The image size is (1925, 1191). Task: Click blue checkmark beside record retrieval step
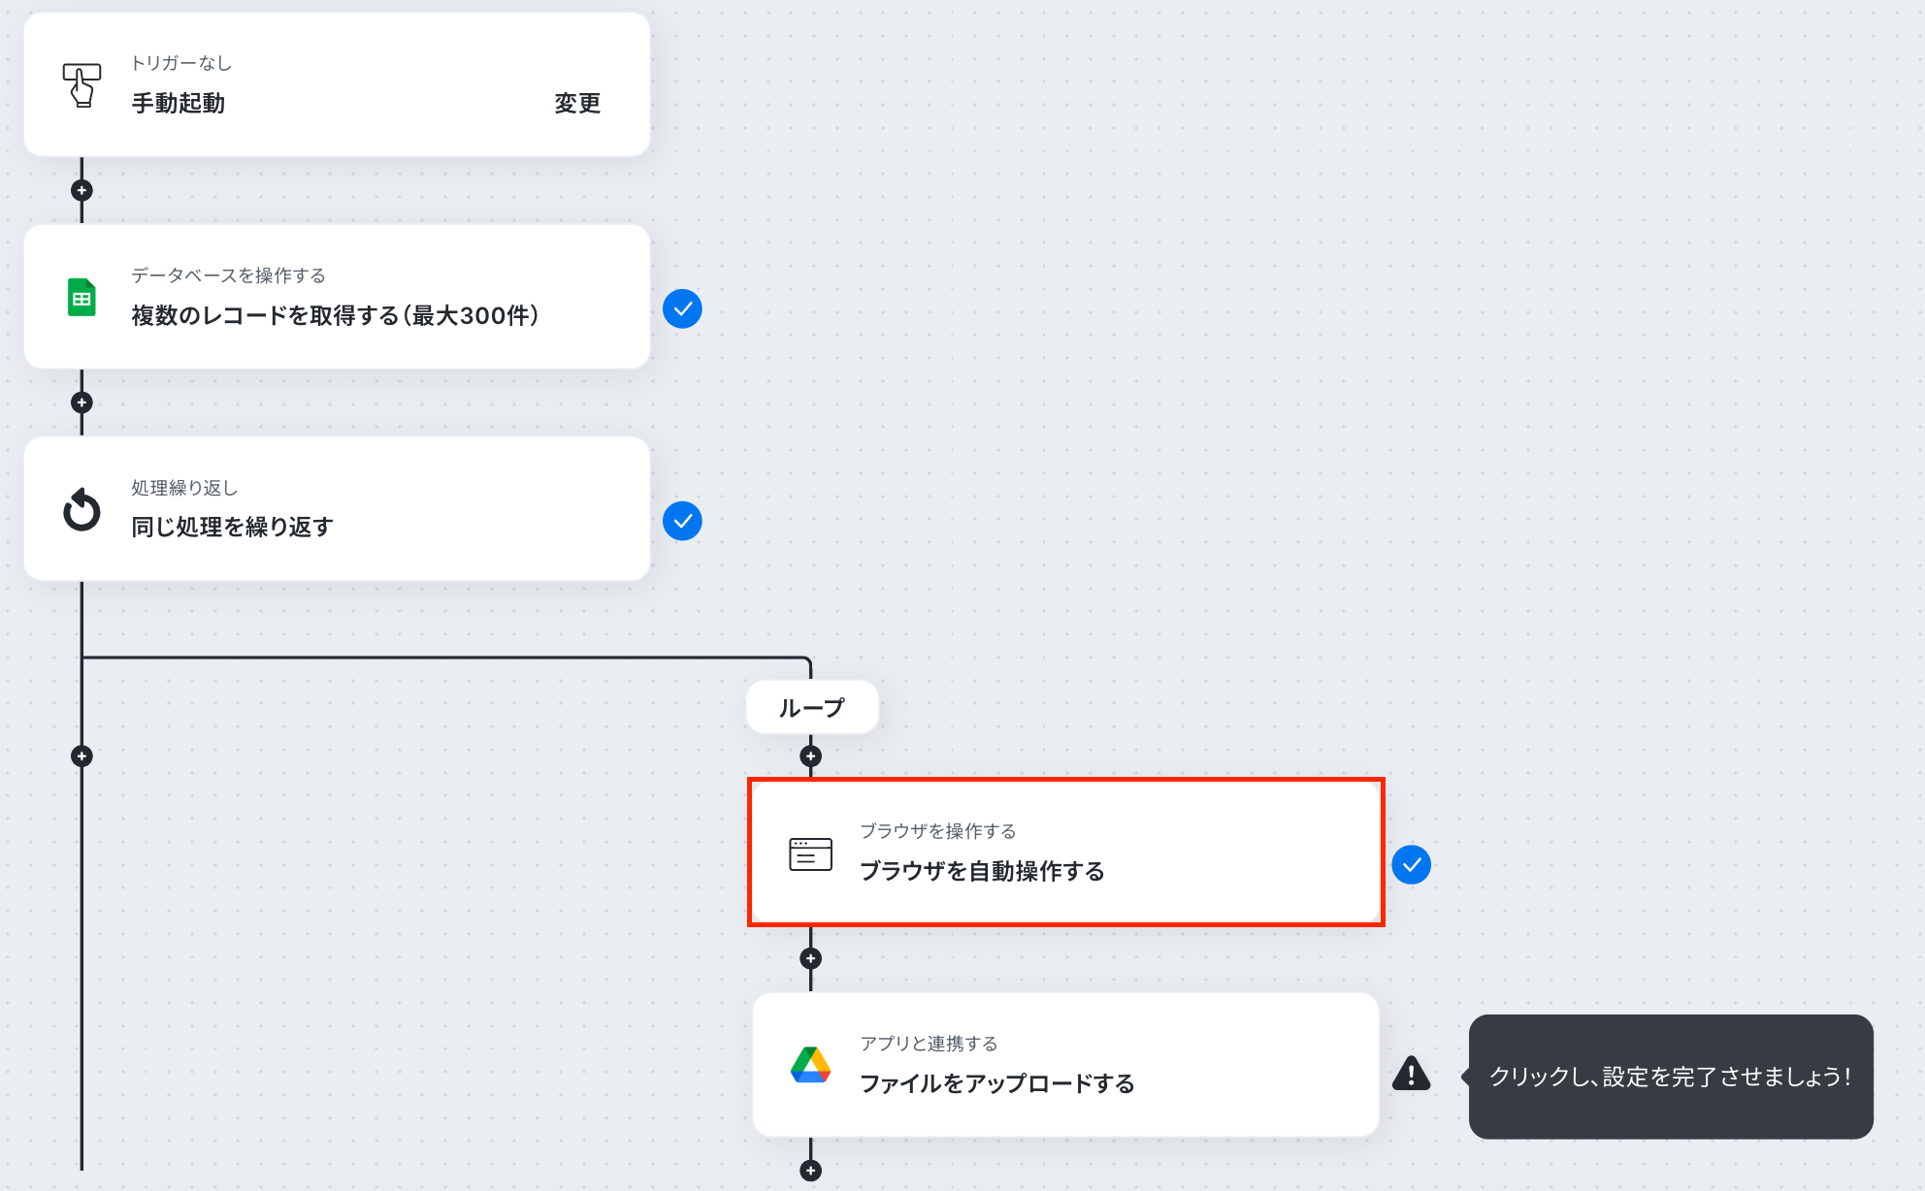682,309
